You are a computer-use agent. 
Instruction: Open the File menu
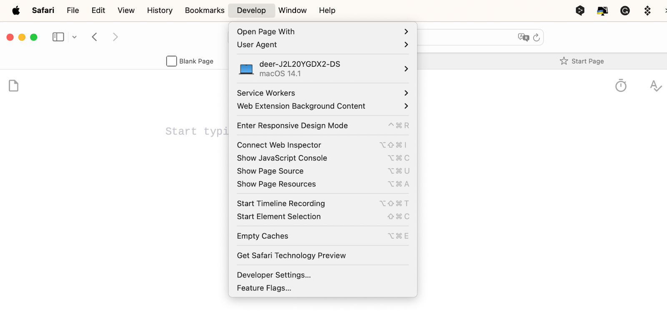pos(73,10)
